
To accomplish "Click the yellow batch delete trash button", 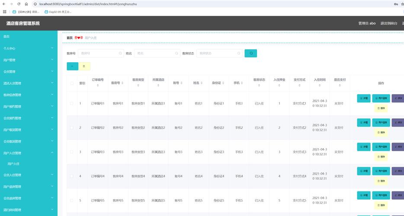I will (84, 66).
